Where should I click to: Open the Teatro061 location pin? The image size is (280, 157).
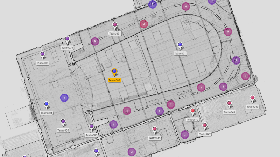pos(115,25)
